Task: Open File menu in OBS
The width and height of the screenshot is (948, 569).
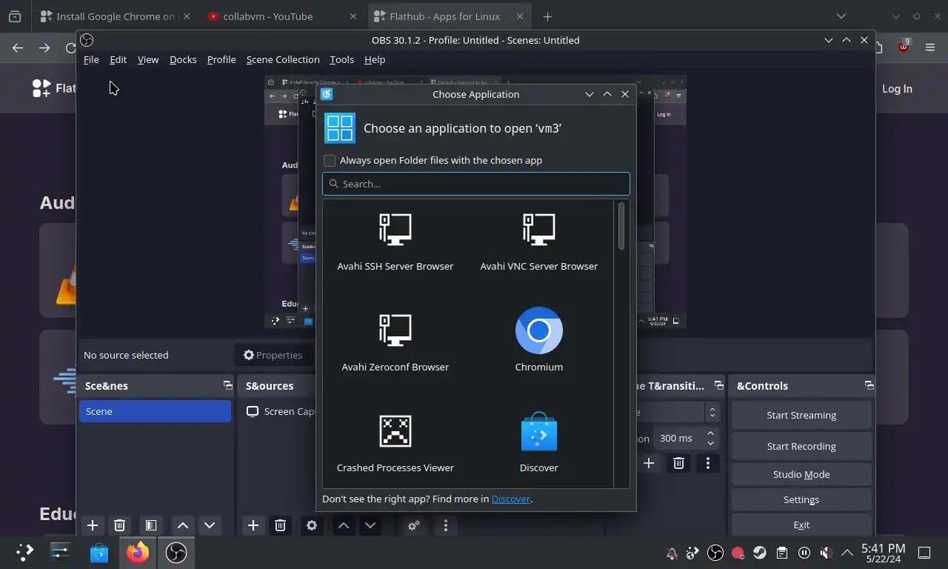Action: 91,59
